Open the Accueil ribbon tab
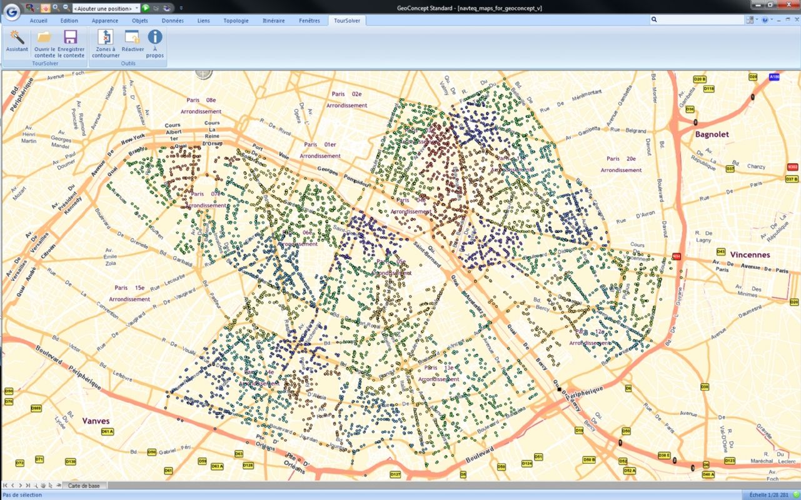801x500 pixels. 39,21
